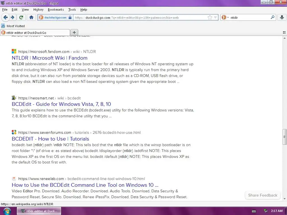This screenshot has width=287, height=215.
Task: Go back to the previous page
Action: 6,17
